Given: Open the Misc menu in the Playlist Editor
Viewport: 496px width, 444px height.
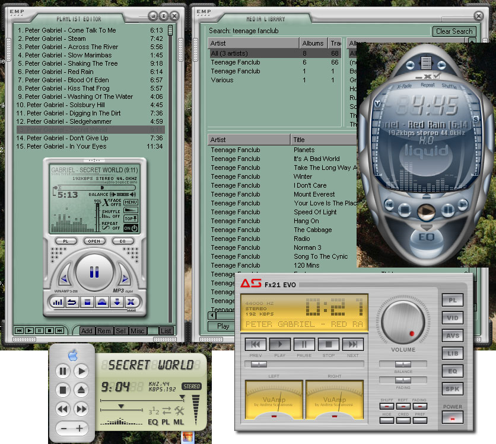Looking at the screenshot, I should tap(137, 331).
